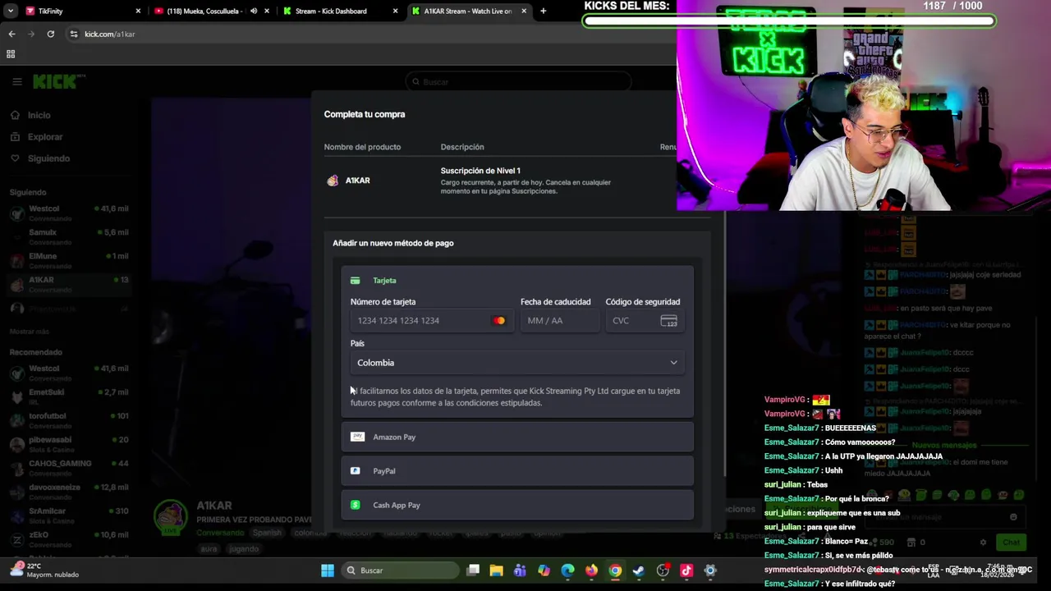Open OBS Studio from taskbar
The image size is (1051, 591).
[x=663, y=570]
